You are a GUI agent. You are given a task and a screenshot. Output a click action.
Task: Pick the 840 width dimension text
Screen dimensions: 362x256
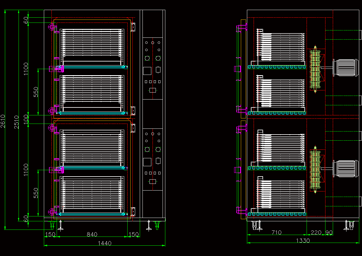pos(92,234)
